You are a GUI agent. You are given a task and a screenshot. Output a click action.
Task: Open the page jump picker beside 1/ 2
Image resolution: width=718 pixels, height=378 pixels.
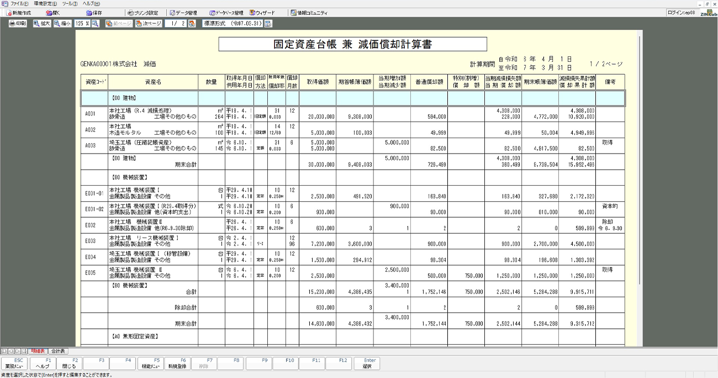point(192,24)
